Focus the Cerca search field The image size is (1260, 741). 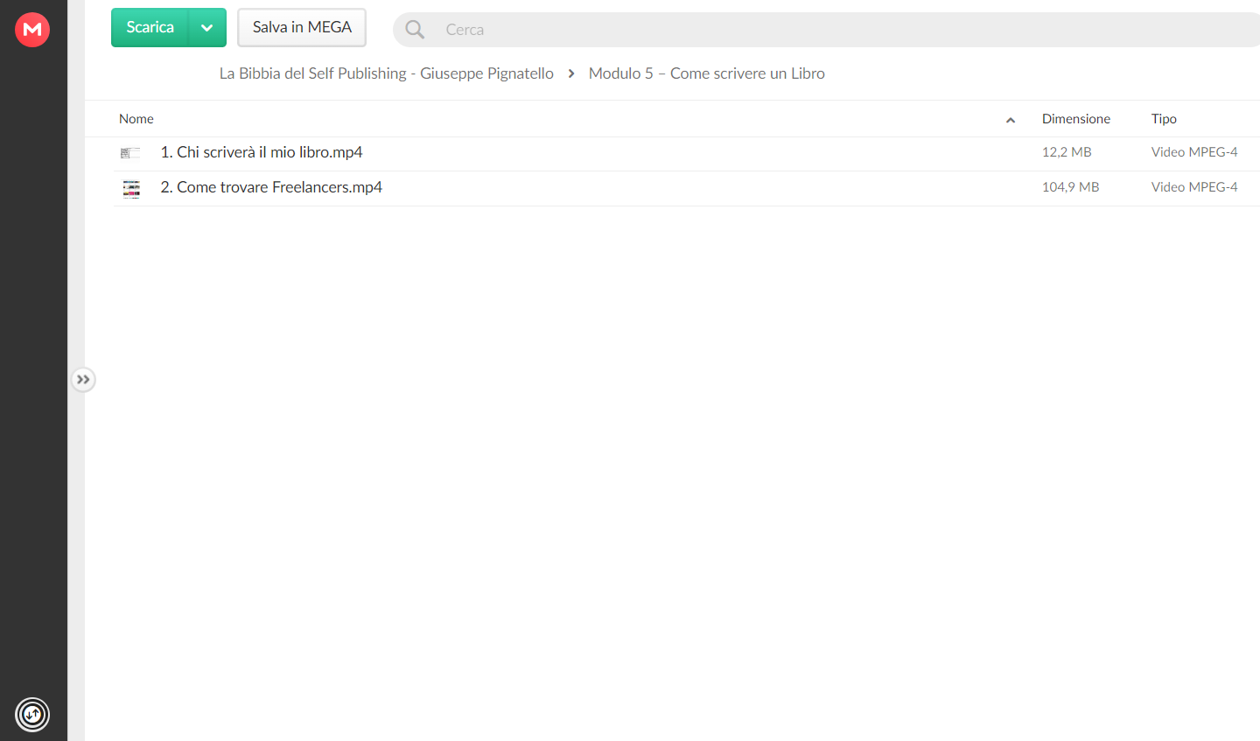(x=840, y=30)
